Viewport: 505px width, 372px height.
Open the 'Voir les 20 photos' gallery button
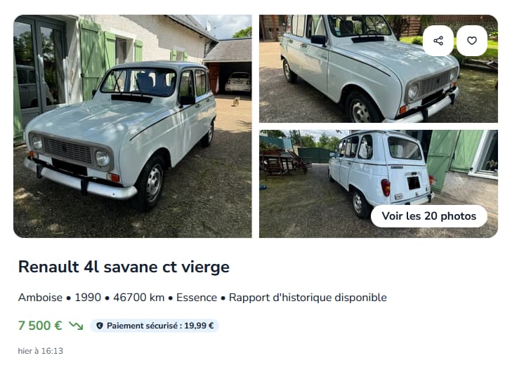(x=429, y=216)
